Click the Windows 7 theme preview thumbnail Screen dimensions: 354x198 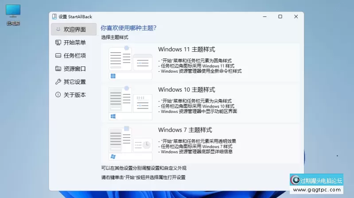pos(130,143)
